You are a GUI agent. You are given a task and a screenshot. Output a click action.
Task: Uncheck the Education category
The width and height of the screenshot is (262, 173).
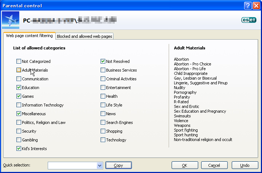pos(19,88)
